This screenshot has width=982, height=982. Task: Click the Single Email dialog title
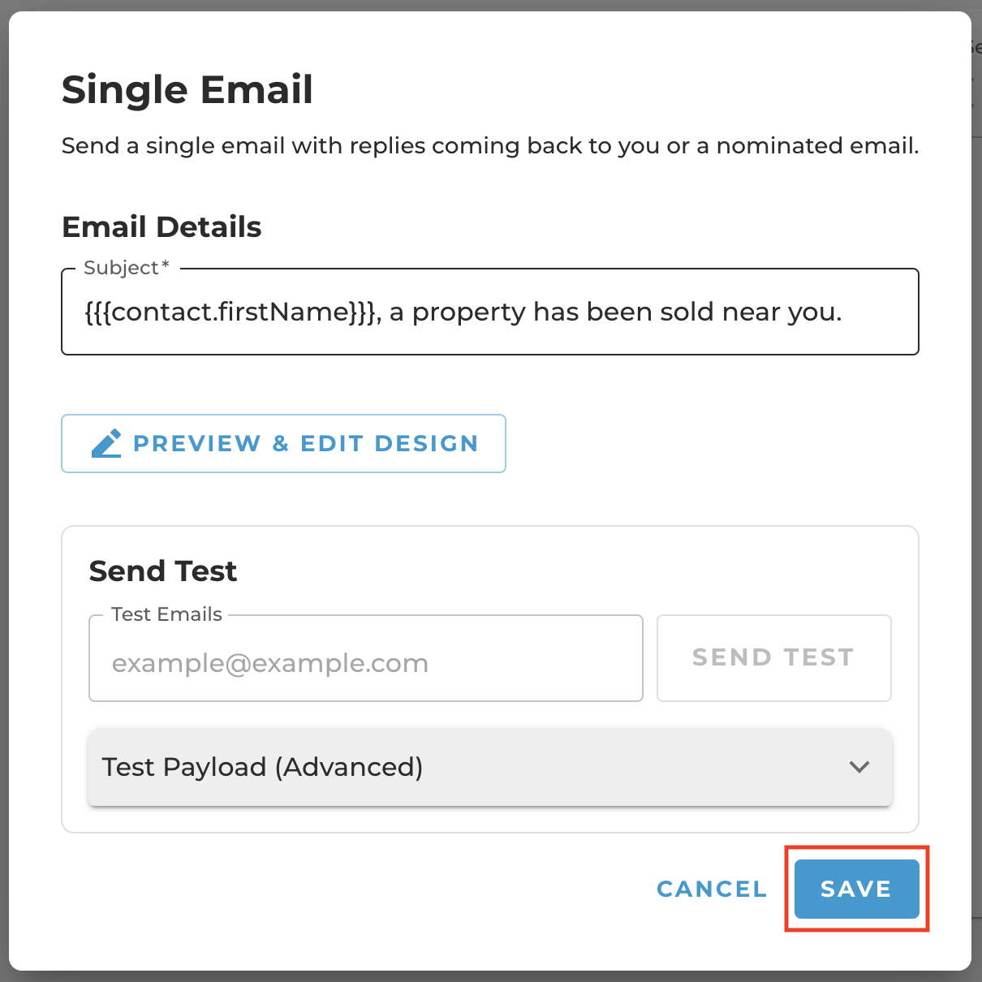coord(187,89)
